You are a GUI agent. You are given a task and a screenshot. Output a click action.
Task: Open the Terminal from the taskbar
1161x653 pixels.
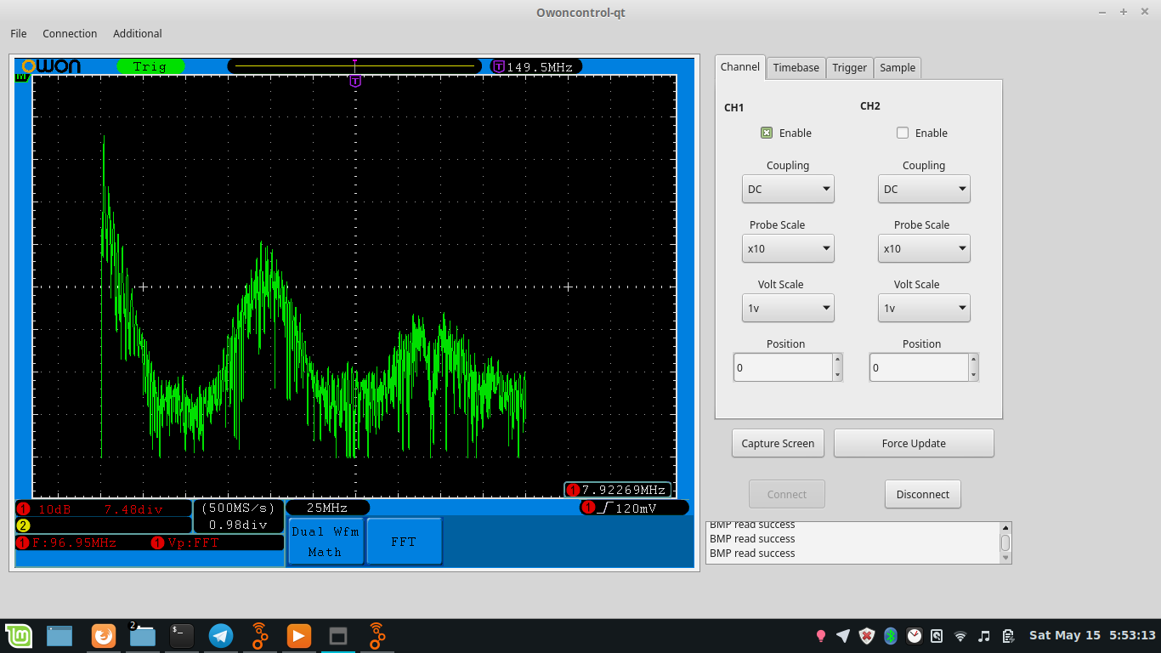pyautogui.click(x=182, y=635)
